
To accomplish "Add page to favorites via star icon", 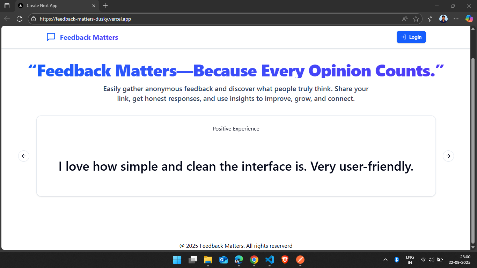I will (x=416, y=19).
